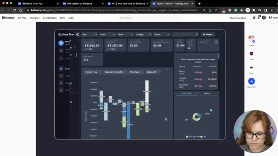Screen dimensions: 278x156
Task: Change the Status: All dropdown
Action: click(152, 72)
